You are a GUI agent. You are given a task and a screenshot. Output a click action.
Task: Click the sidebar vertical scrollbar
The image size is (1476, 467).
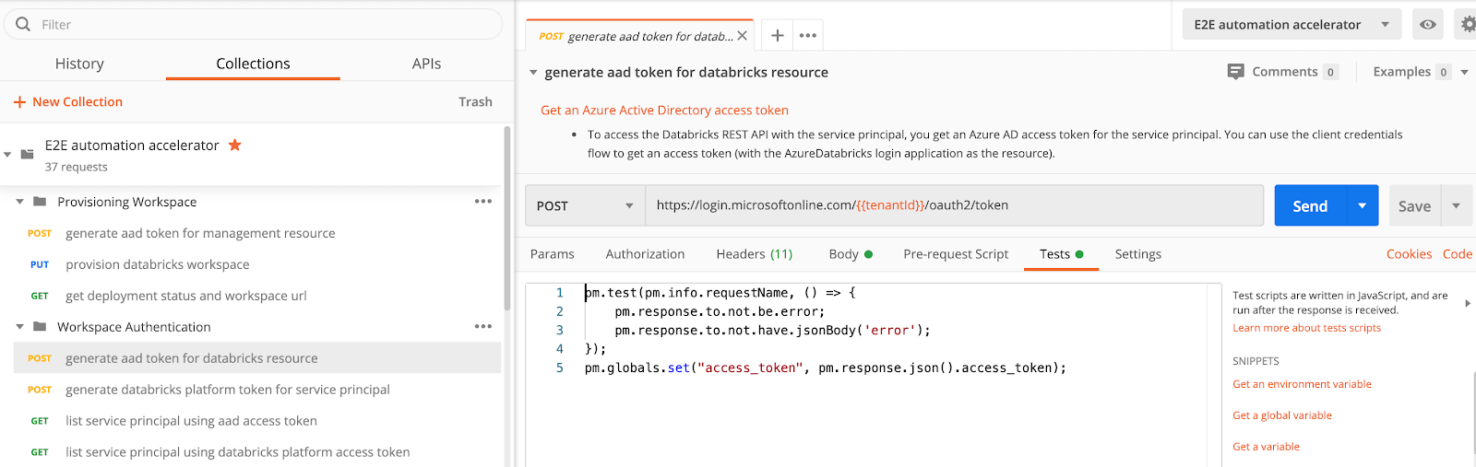[507, 221]
